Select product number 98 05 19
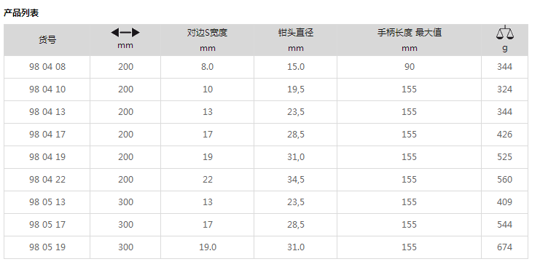Screen dimensions: 540x267 (47, 247)
